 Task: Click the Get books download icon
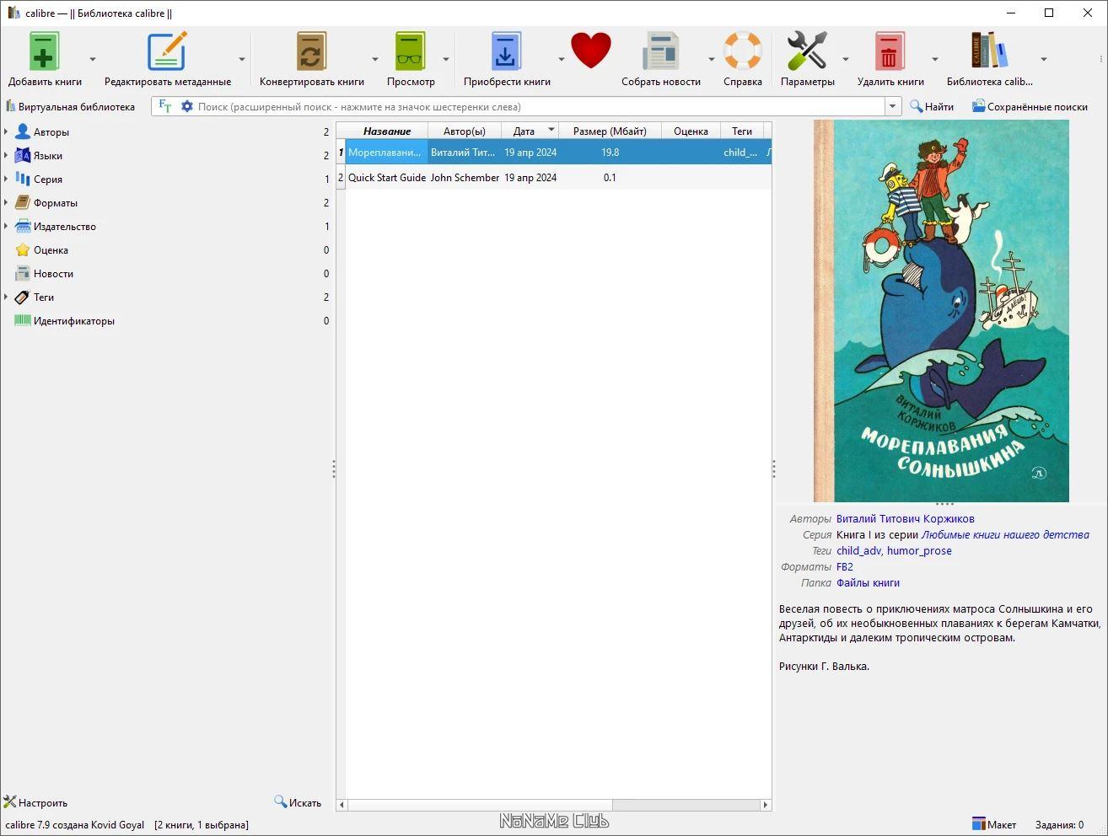click(506, 52)
